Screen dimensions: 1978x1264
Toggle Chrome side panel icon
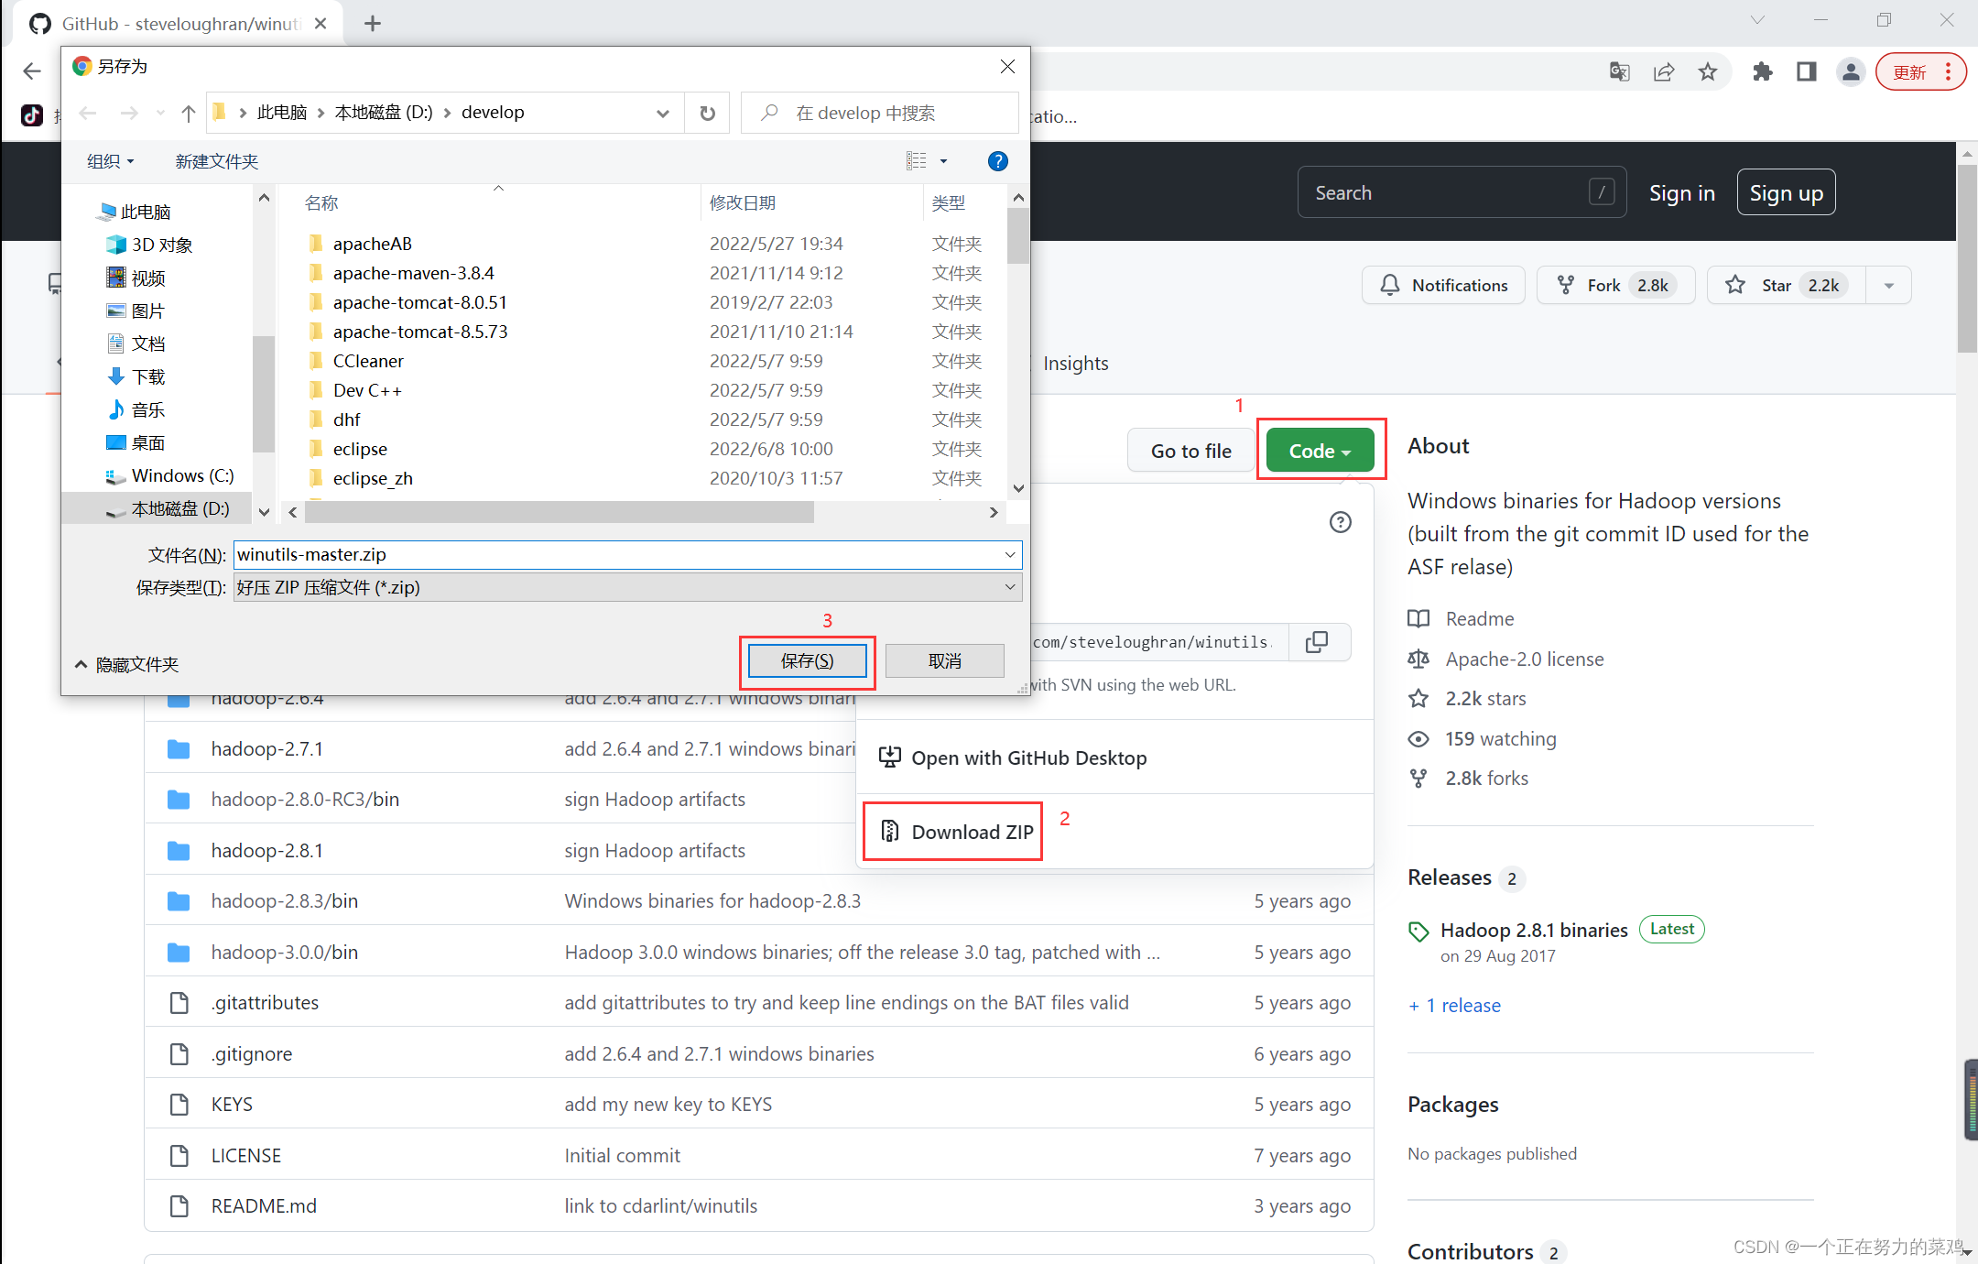[1806, 71]
